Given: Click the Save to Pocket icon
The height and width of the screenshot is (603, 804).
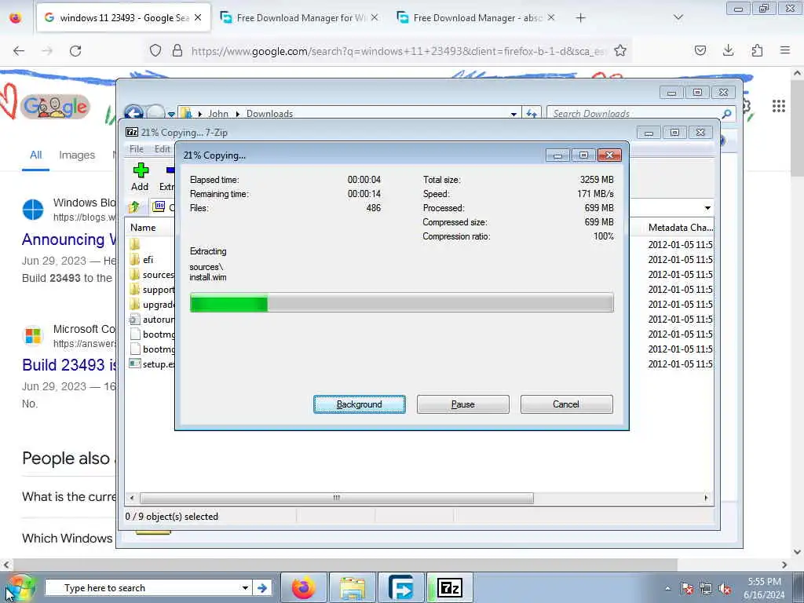Looking at the screenshot, I should (x=700, y=50).
